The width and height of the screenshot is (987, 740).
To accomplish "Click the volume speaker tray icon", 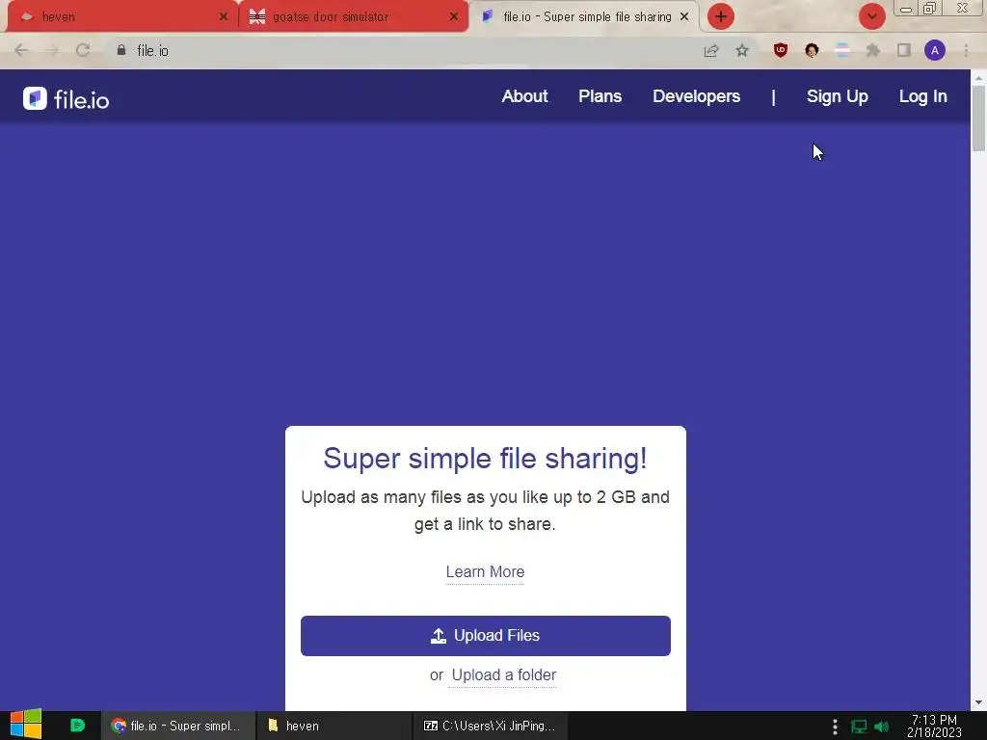I will point(881,727).
